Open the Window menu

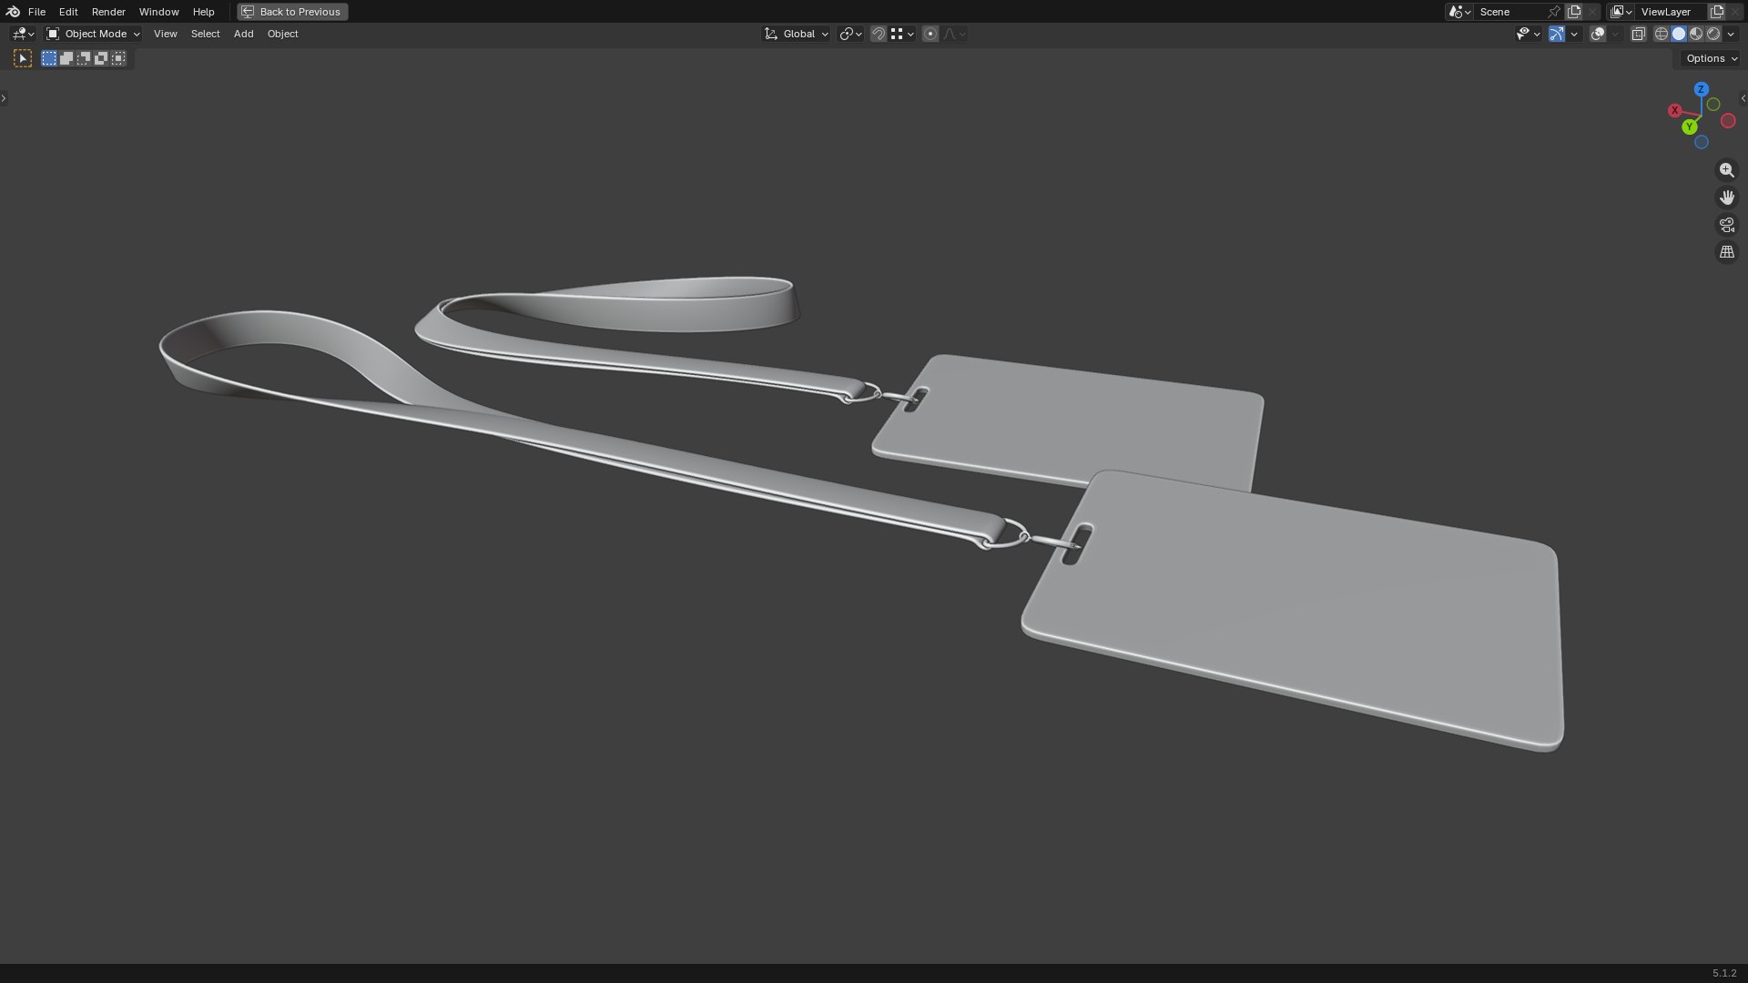[x=158, y=12]
